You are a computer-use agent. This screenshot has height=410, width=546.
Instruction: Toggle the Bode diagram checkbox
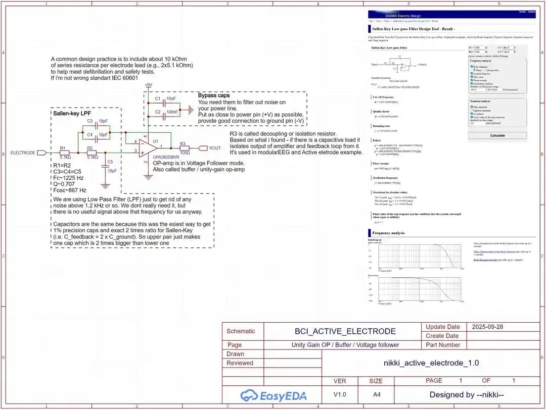click(x=472, y=66)
